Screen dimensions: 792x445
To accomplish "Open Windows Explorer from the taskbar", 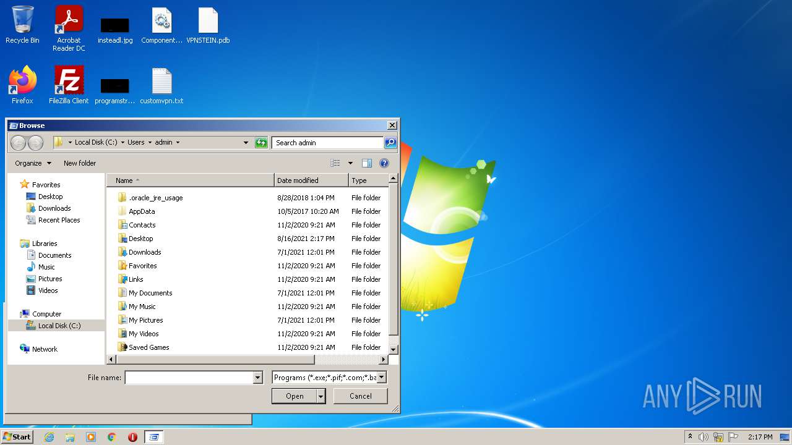I will coord(70,437).
